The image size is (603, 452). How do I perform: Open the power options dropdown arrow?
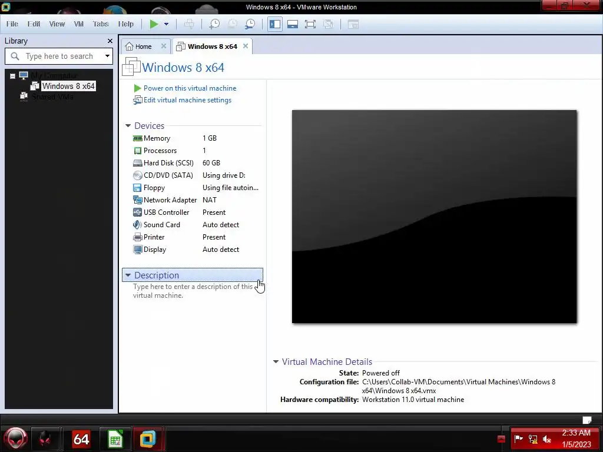click(166, 24)
